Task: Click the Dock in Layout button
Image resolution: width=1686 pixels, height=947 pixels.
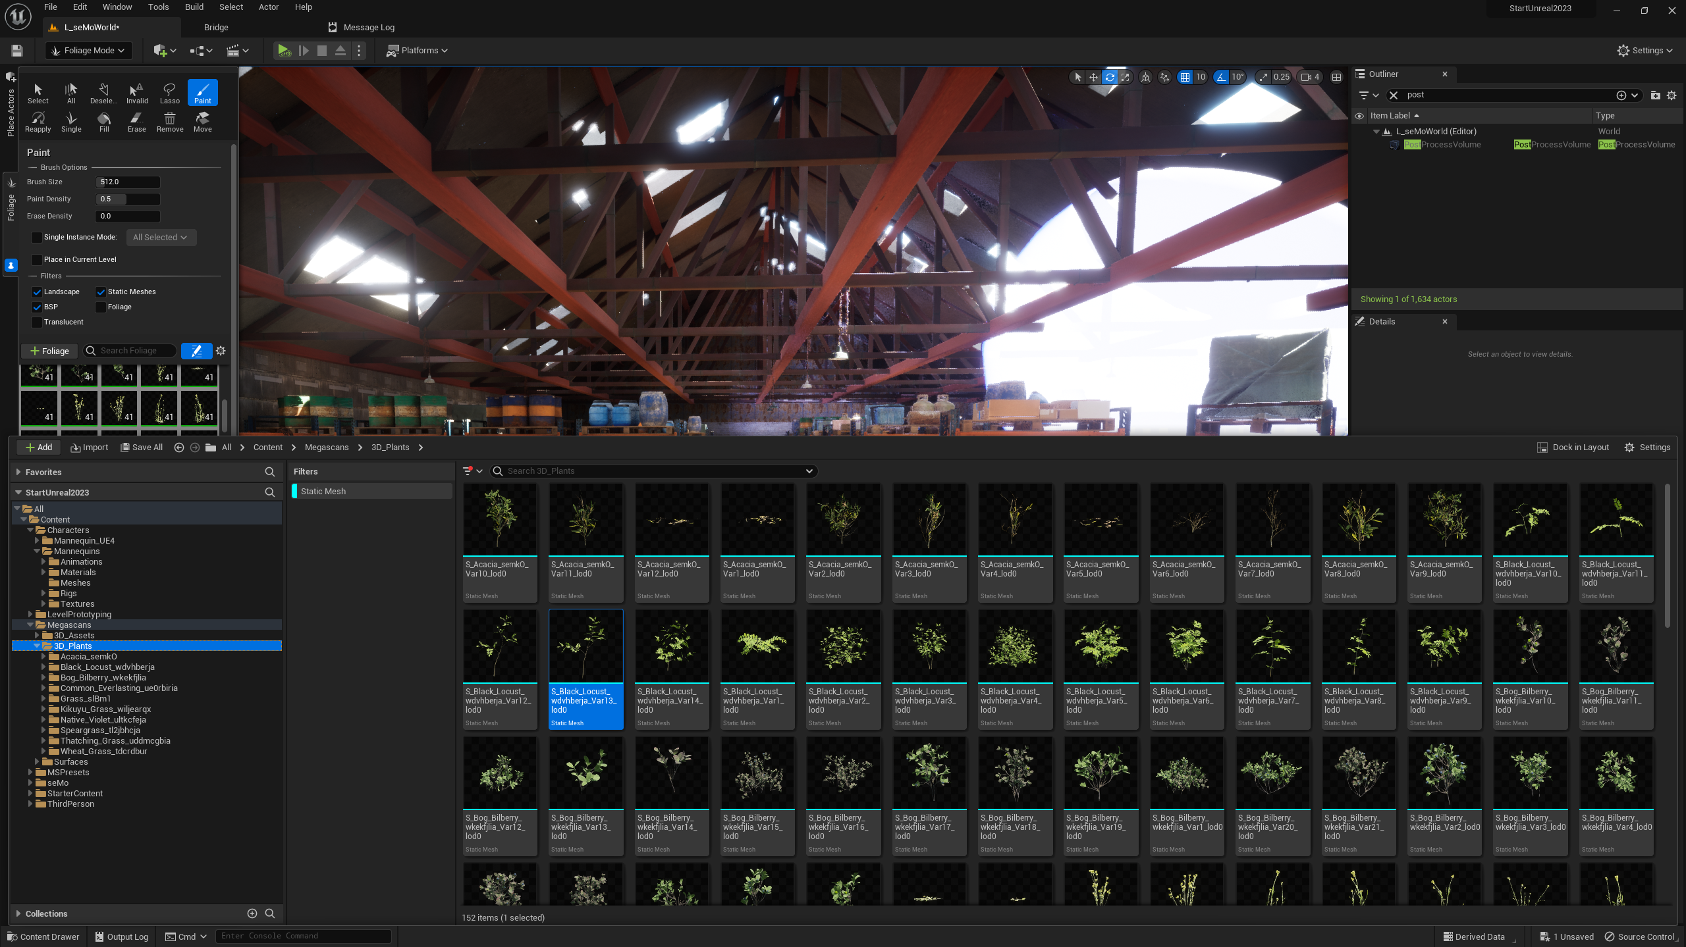Action: coord(1573,448)
